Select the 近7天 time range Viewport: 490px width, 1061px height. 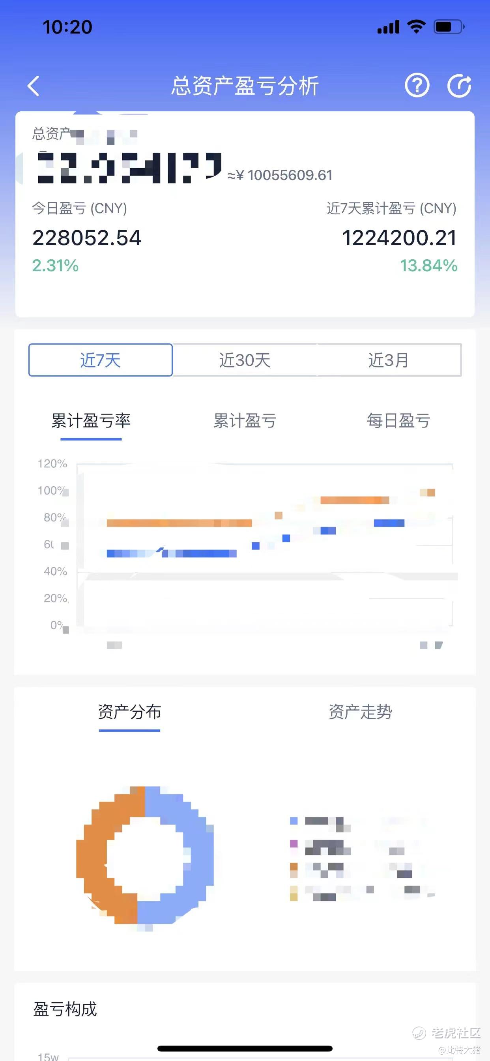[x=101, y=360]
